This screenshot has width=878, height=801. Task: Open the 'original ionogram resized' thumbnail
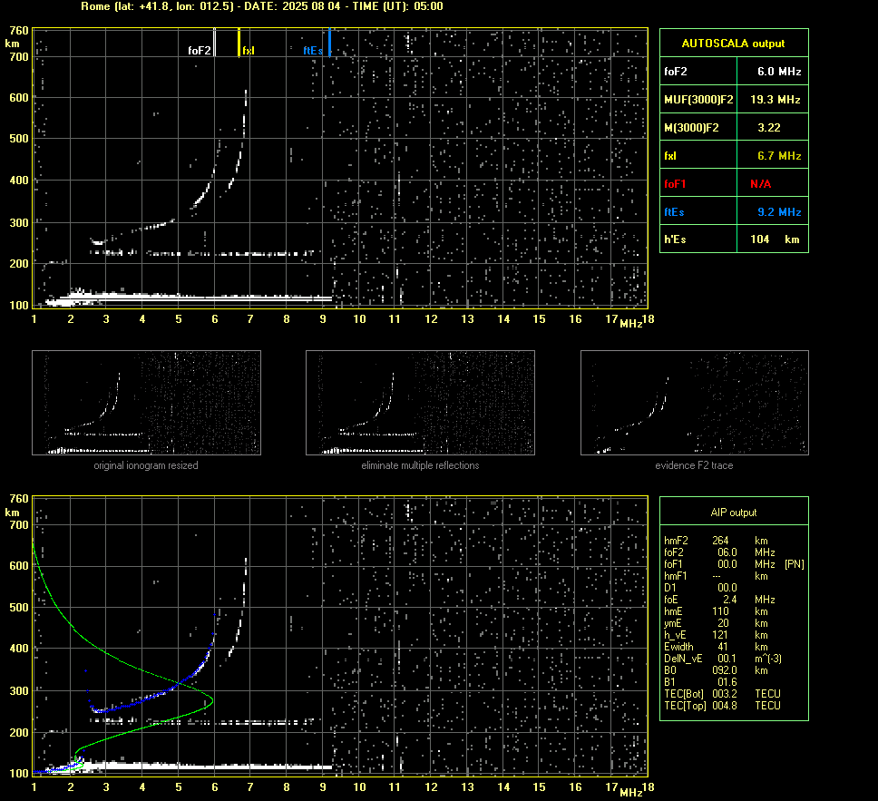[x=146, y=403]
